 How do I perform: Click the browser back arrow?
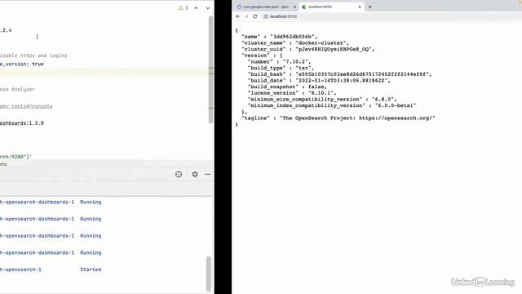(237, 16)
